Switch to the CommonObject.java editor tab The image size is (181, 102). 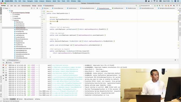tap(58, 8)
